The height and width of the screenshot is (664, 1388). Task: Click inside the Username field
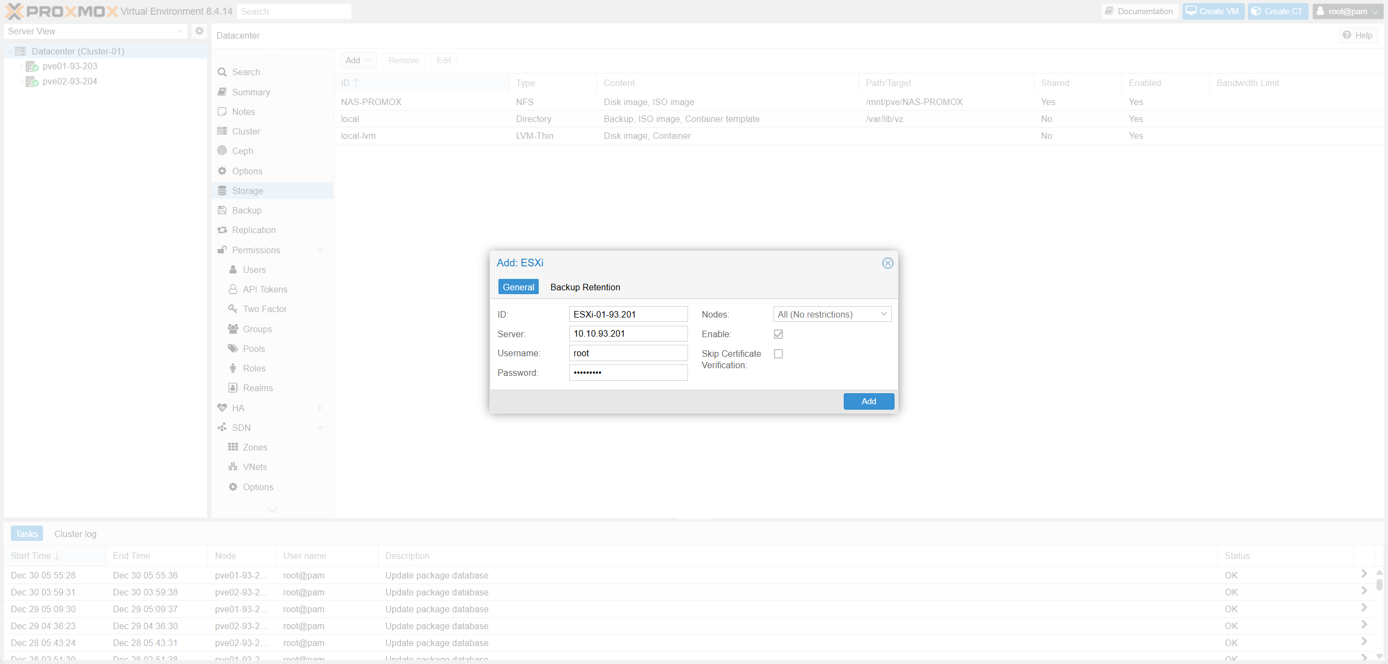tap(628, 353)
